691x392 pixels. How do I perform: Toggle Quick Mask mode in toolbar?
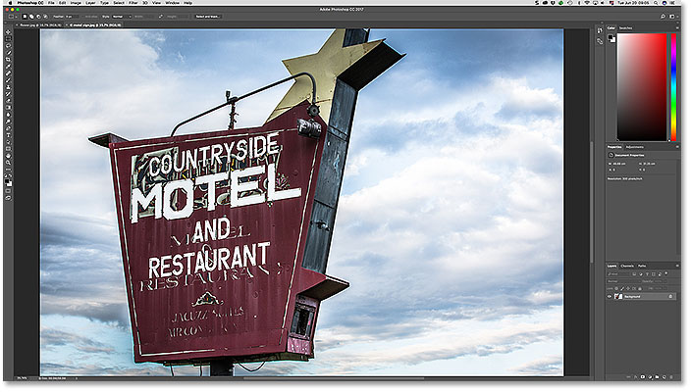(x=9, y=191)
